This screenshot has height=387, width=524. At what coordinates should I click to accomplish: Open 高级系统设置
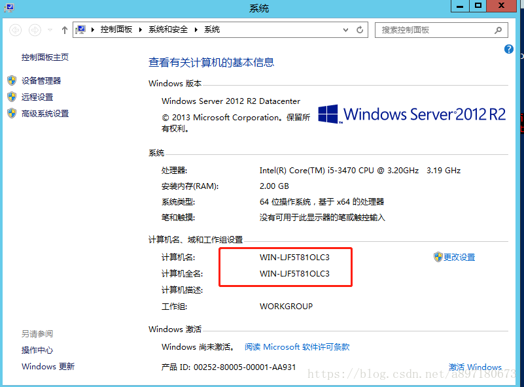tap(45, 114)
